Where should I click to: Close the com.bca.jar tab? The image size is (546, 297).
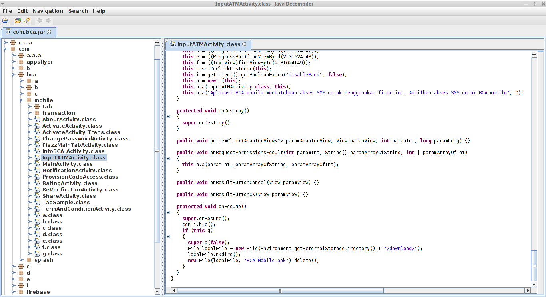click(x=49, y=32)
